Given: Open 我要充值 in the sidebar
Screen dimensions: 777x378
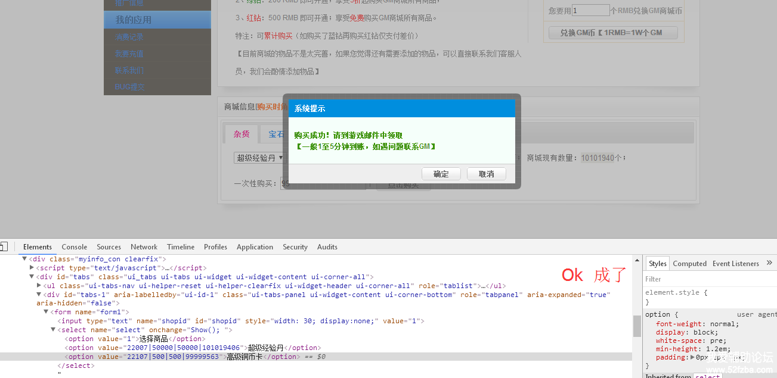Looking at the screenshot, I should (129, 54).
